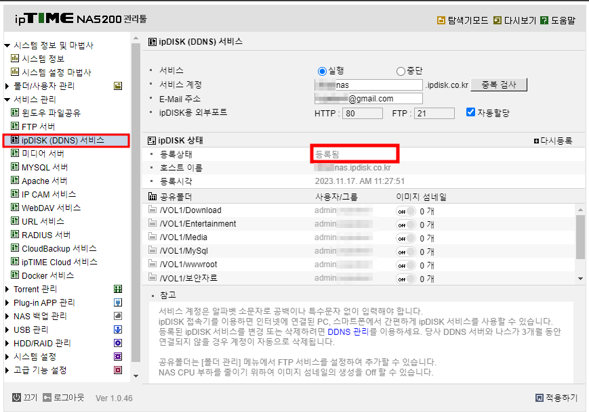Toggle thumbnail switch for /VOL1/MySql

[406, 252]
